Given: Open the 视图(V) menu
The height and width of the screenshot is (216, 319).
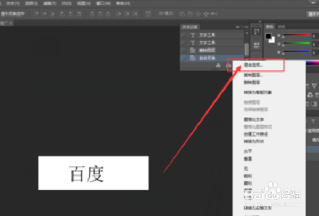Looking at the screenshot, I should point(84,3).
